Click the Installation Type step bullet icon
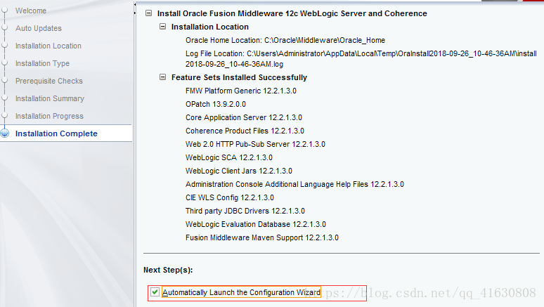This screenshot has height=307, width=544. pos(4,63)
